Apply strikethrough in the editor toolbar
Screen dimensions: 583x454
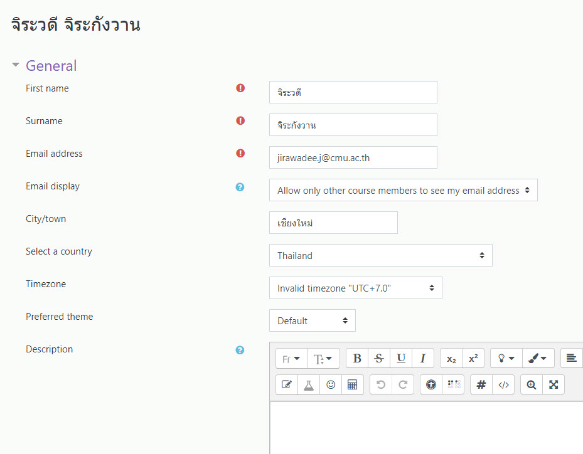pyautogui.click(x=379, y=359)
